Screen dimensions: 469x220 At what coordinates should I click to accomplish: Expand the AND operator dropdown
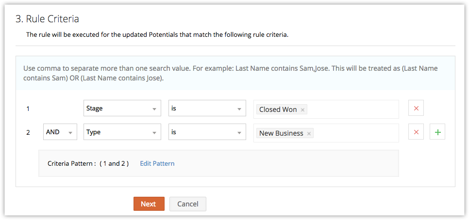point(60,132)
